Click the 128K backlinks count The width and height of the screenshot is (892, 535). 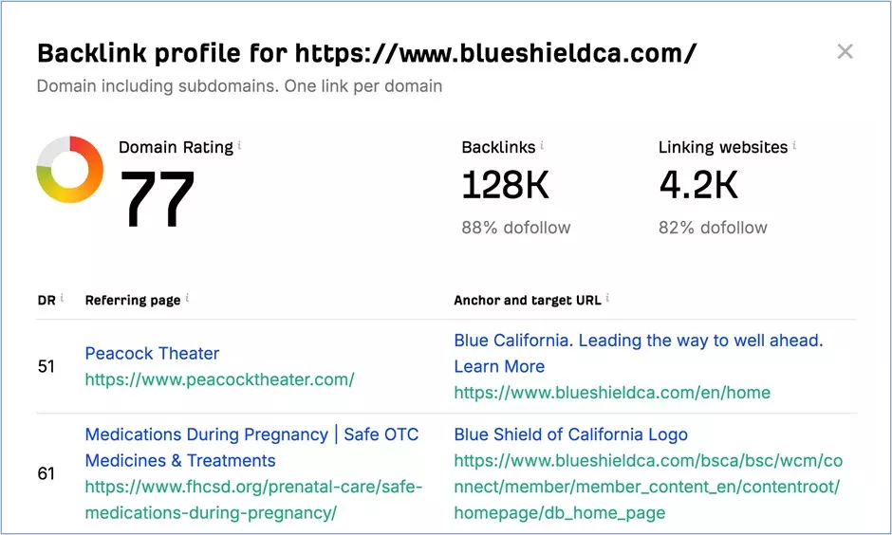pos(505,185)
